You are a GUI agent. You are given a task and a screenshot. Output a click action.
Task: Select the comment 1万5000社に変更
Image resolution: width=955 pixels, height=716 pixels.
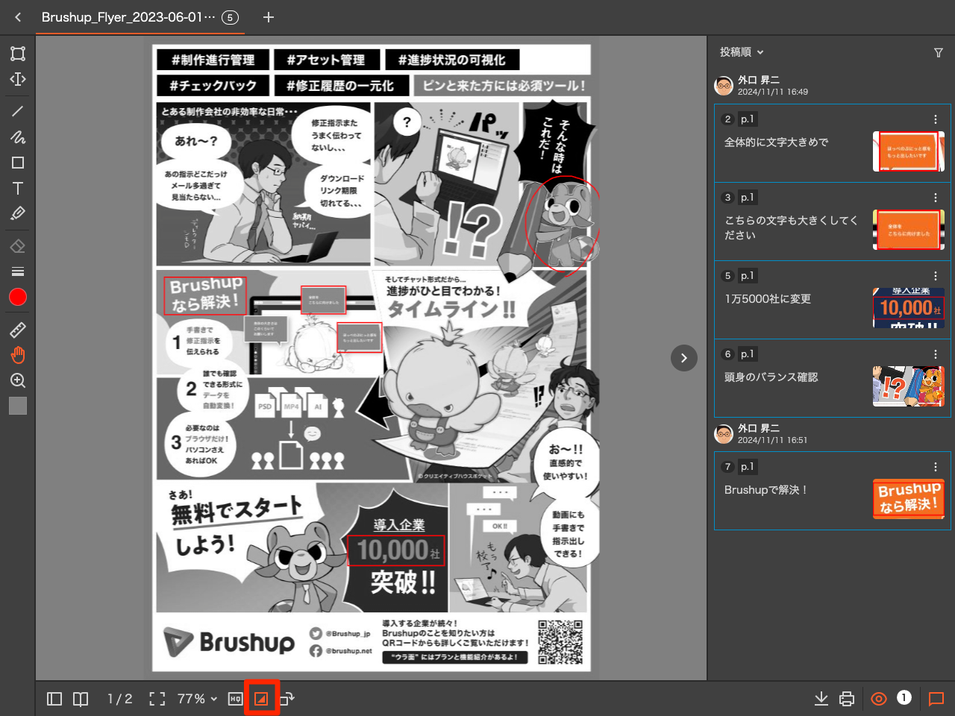point(768,298)
